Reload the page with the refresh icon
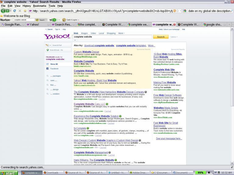Viewport: 234px width, 175px height. [x=15, y=11]
